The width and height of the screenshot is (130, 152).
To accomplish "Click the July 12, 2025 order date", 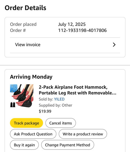I will pyautogui.click(x=72, y=24).
